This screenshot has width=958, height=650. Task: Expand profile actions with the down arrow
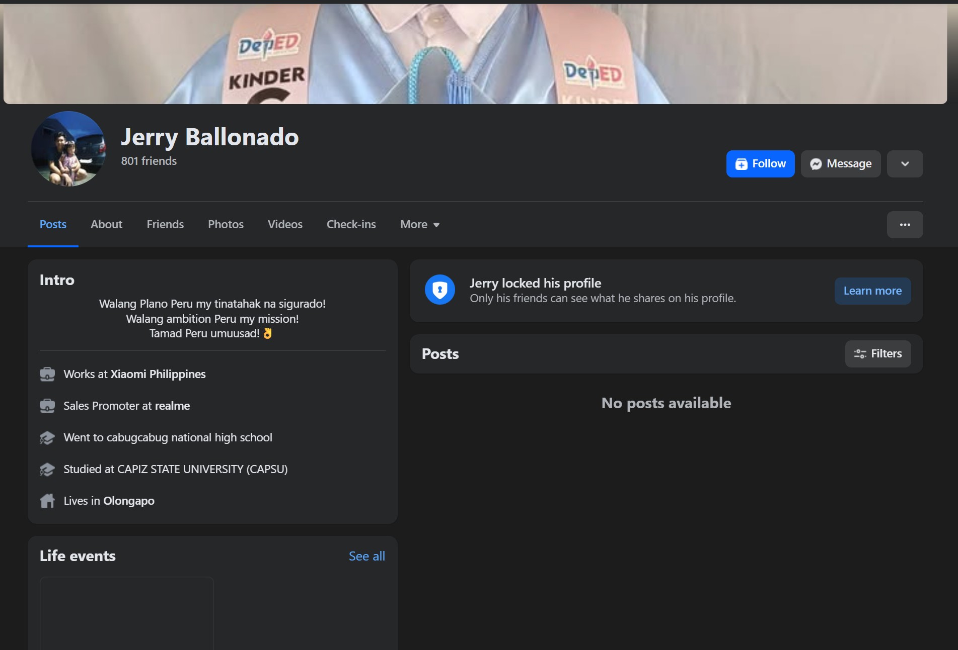pos(905,164)
